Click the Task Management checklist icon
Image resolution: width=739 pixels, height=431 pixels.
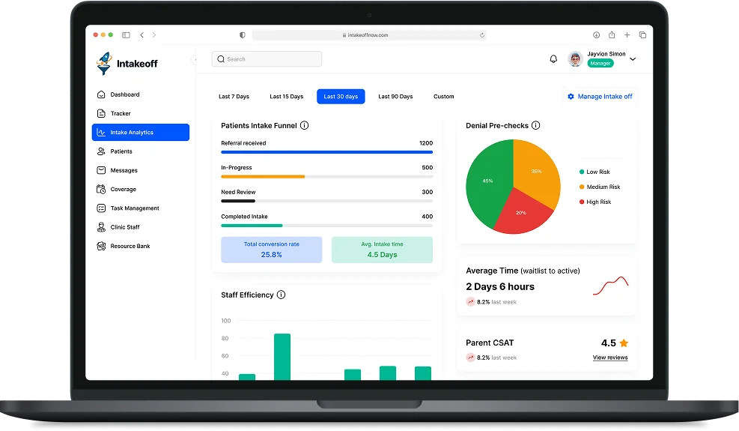click(x=101, y=208)
